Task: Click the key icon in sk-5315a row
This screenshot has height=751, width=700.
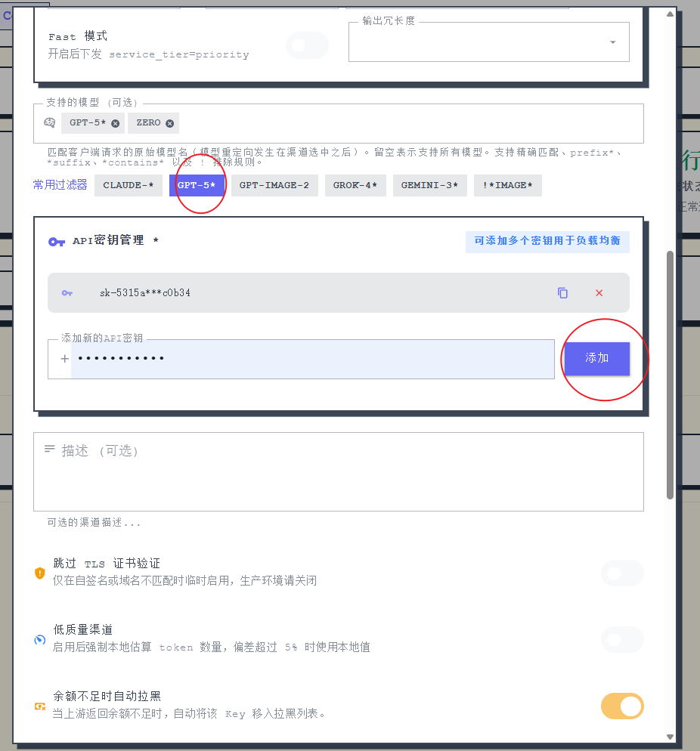Action: point(67,293)
